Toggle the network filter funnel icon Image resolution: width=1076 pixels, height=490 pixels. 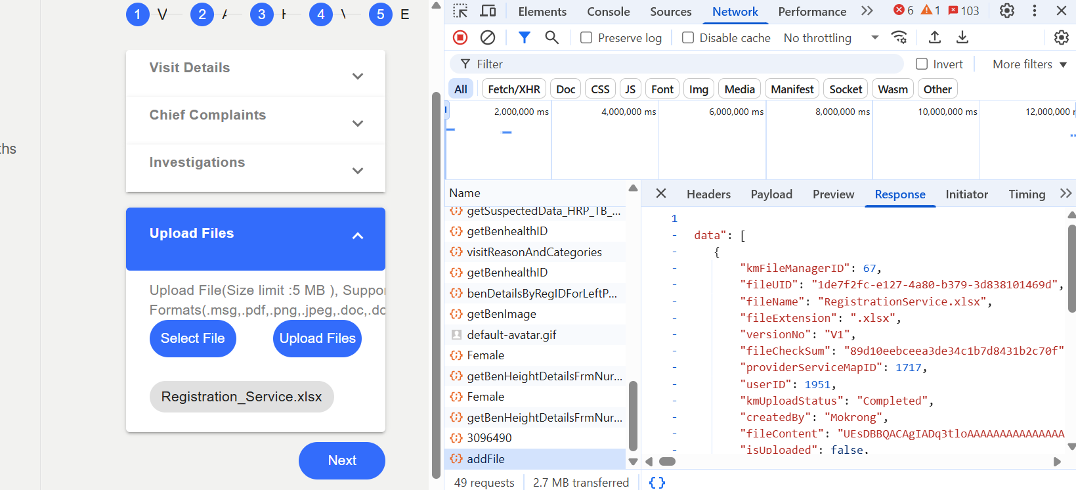524,37
